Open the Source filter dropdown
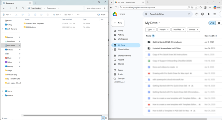This screenshot has height=120, width=222. (x=193, y=30)
